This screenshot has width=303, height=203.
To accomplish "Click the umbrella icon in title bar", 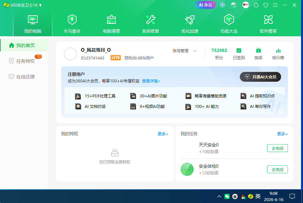I will click(x=234, y=5).
